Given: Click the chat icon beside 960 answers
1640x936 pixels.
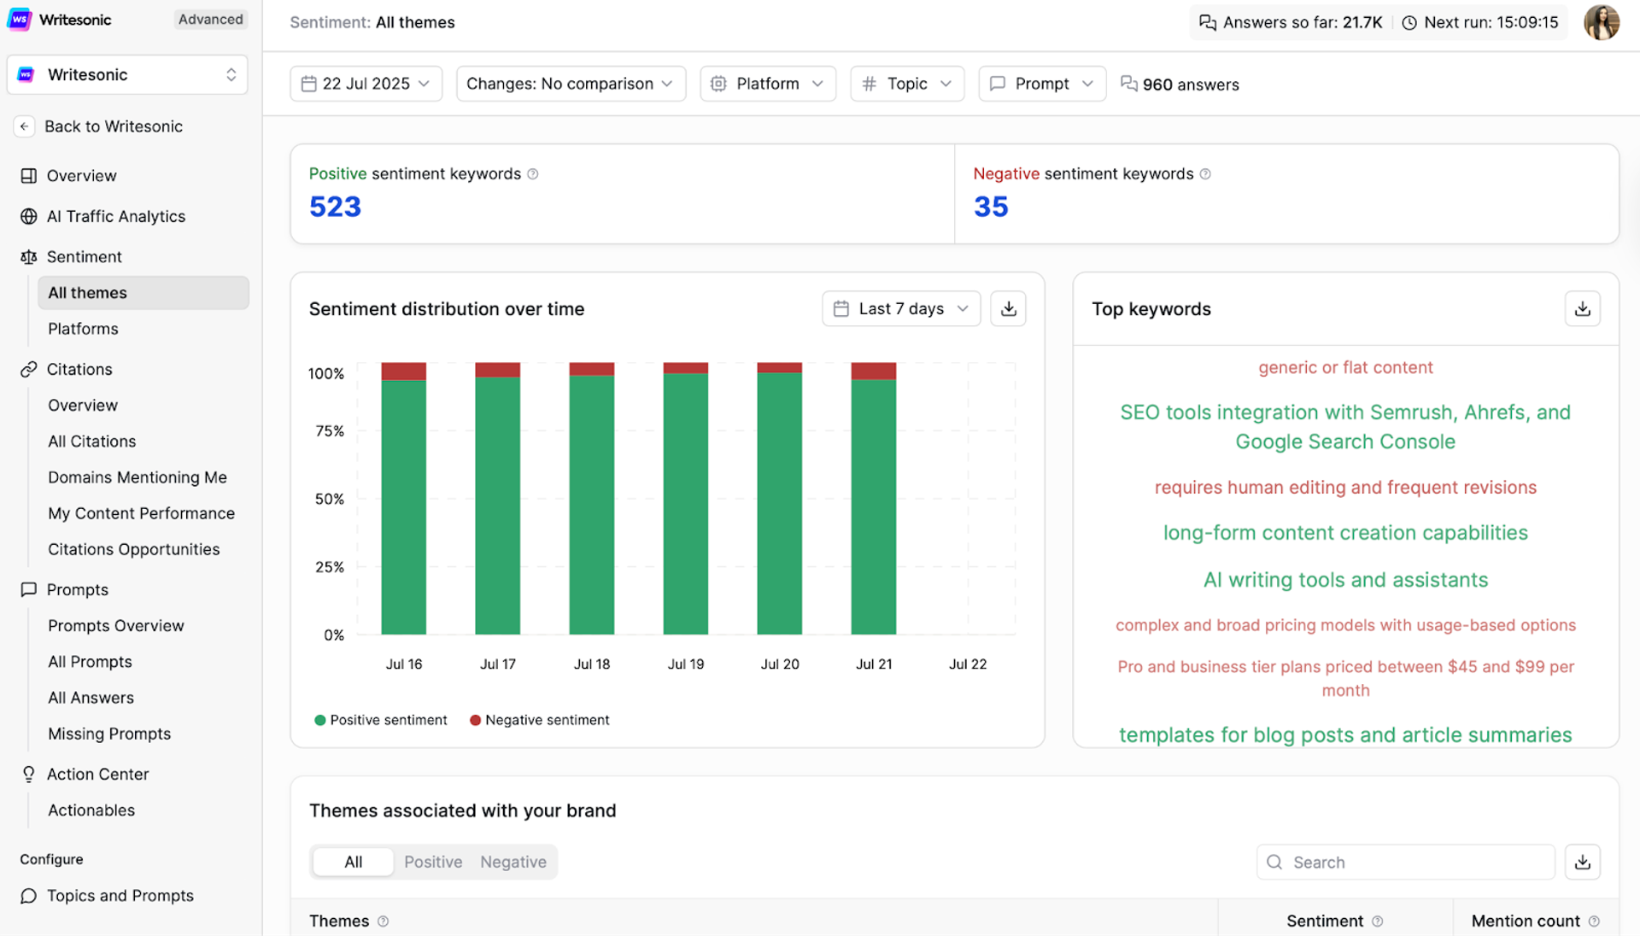Looking at the screenshot, I should 1128,84.
